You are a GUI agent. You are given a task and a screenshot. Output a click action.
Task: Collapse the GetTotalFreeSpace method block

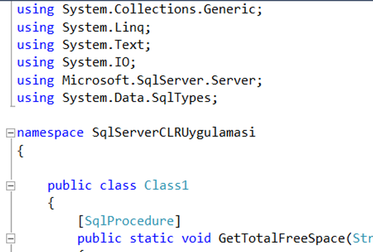(x=10, y=238)
